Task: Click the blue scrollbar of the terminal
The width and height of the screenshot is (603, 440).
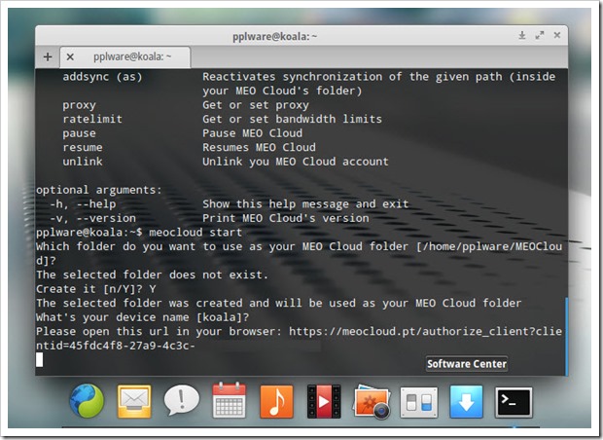Action: click(566, 336)
